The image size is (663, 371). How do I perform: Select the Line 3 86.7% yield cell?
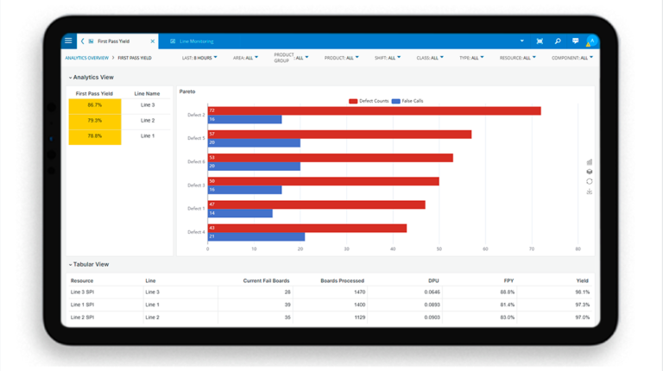94,105
